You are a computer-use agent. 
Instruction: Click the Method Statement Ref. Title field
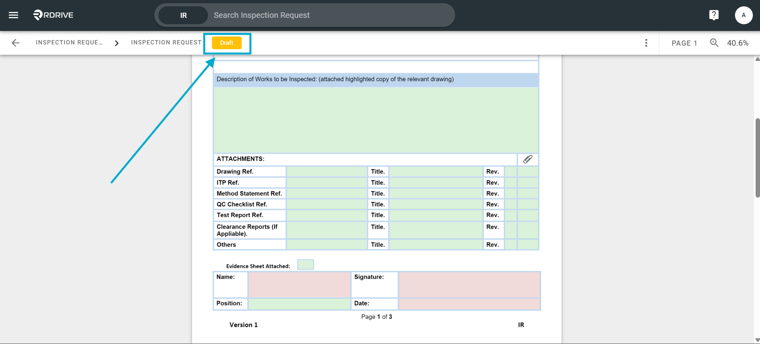click(436, 193)
